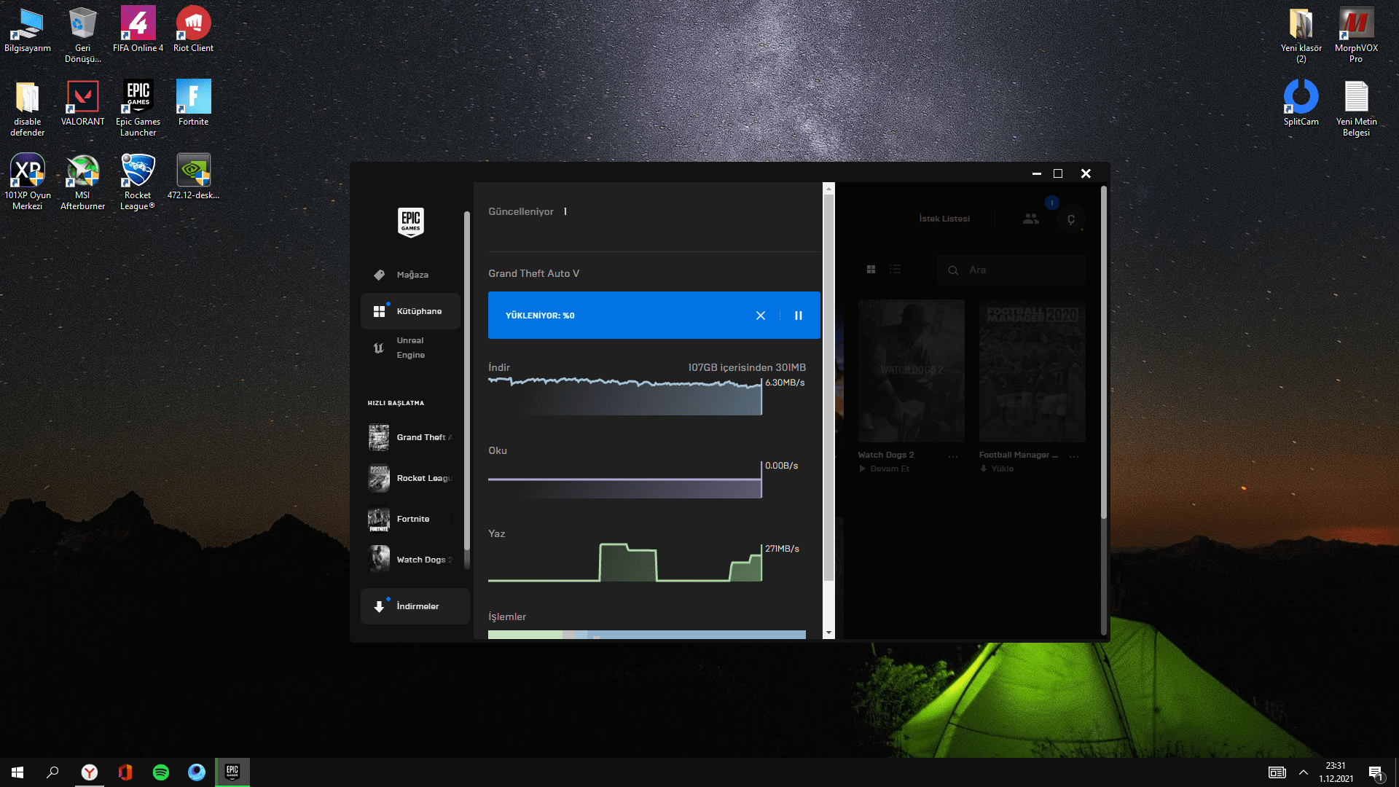This screenshot has height=787, width=1399.
Task: Select the VALORANT desktop shortcut
Action: click(x=82, y=103)
